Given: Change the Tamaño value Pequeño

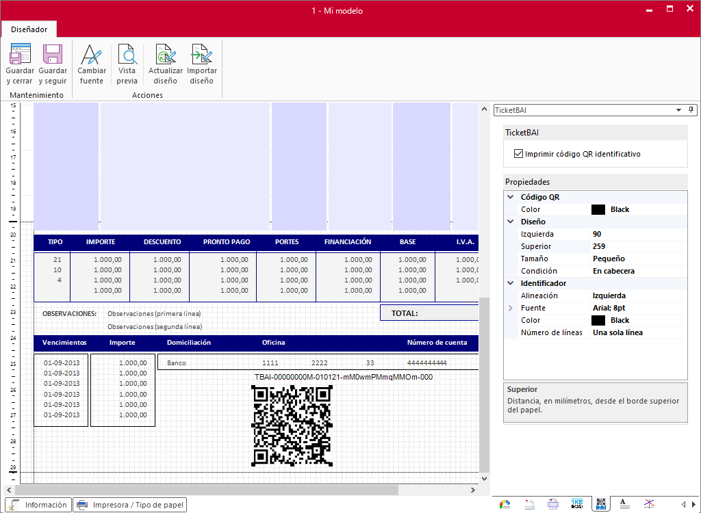Looking at the screenshot, I should click(639, 259).
